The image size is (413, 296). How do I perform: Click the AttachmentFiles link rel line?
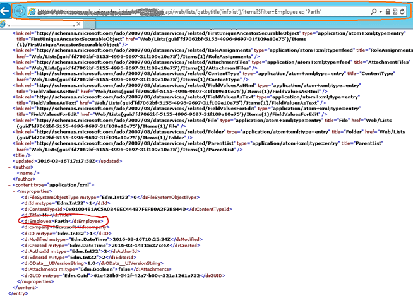(212, 62)
